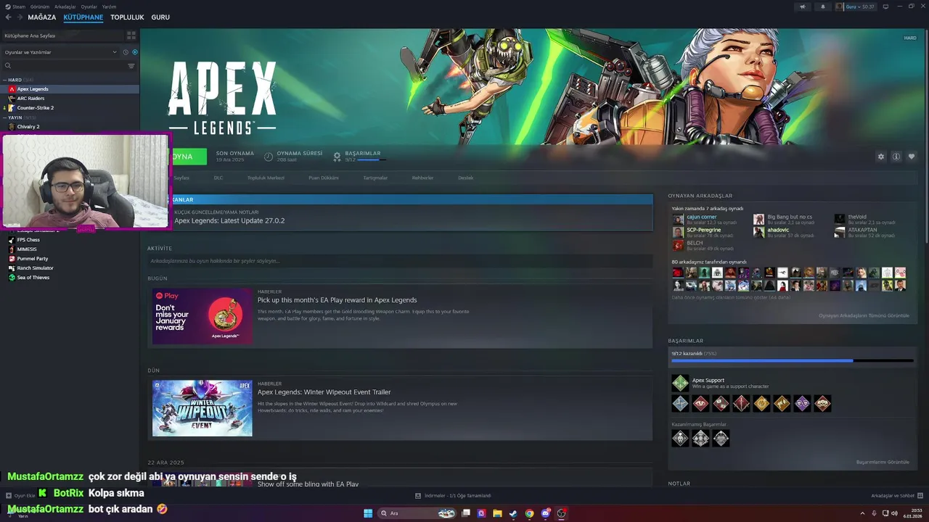
Task: Click the activity comment input field
Action: (x=400, y=261)
